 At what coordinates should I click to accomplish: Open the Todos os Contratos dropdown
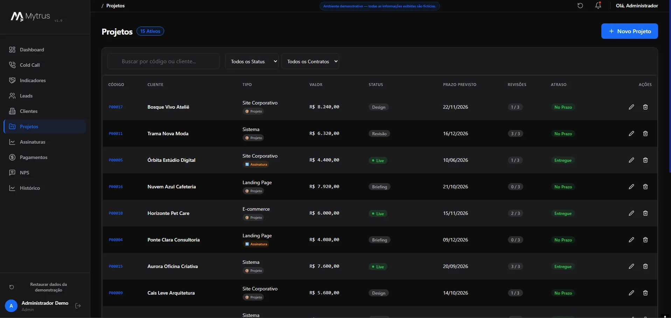coord(310,62)
